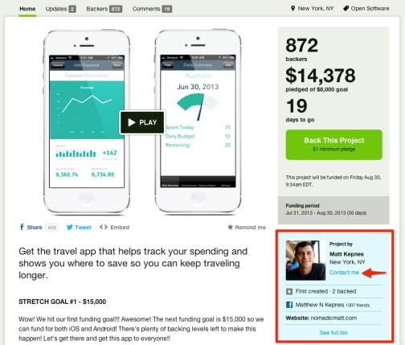
Task: Click the Twitter Tweet bird icon
Action: click(70, 228)
